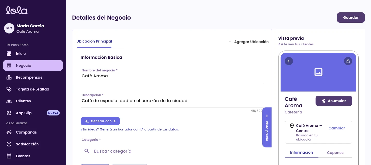
Task: Click the 48/300 character counter
Action: tap(257, 111)
